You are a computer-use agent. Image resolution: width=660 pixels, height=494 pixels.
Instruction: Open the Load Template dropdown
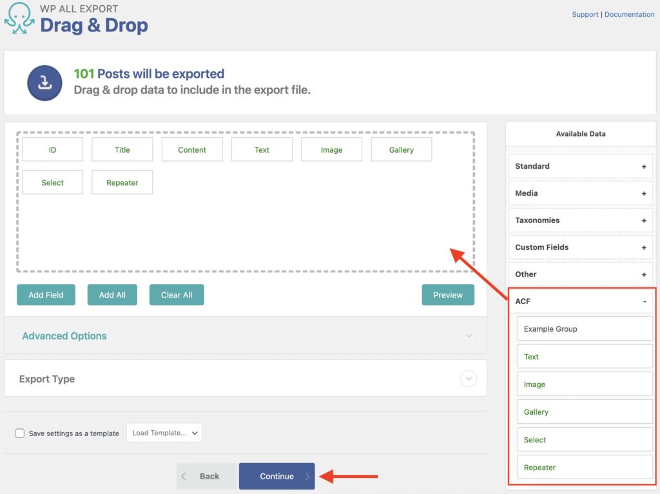(x=164, y=433)
